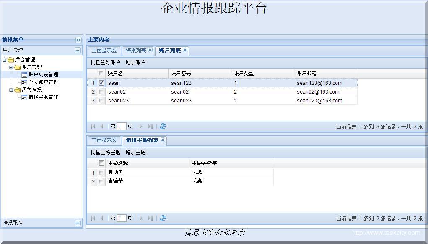This screenshot has width=428, height=244.
Task: Refresh the account list grid
Action: [x=163, y=126]
